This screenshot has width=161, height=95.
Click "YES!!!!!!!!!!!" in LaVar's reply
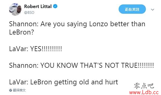tap(46, 49)
